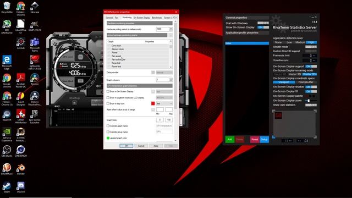Toggle Start with Windows switch in RivaTuner
Image resolution: width=352 pixels, height=198 pixels.
click(x=263, y=23)
